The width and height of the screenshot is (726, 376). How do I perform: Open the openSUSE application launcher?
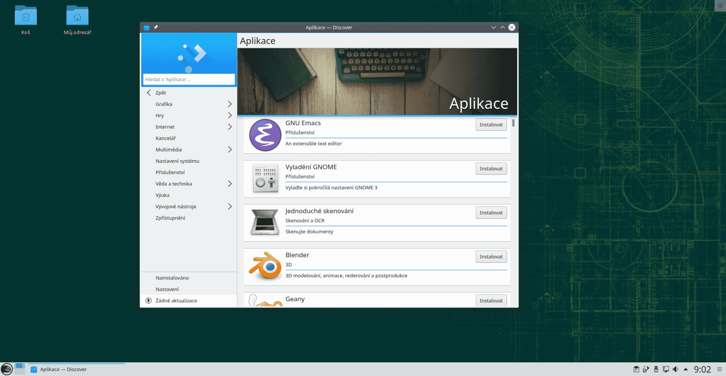7,369
